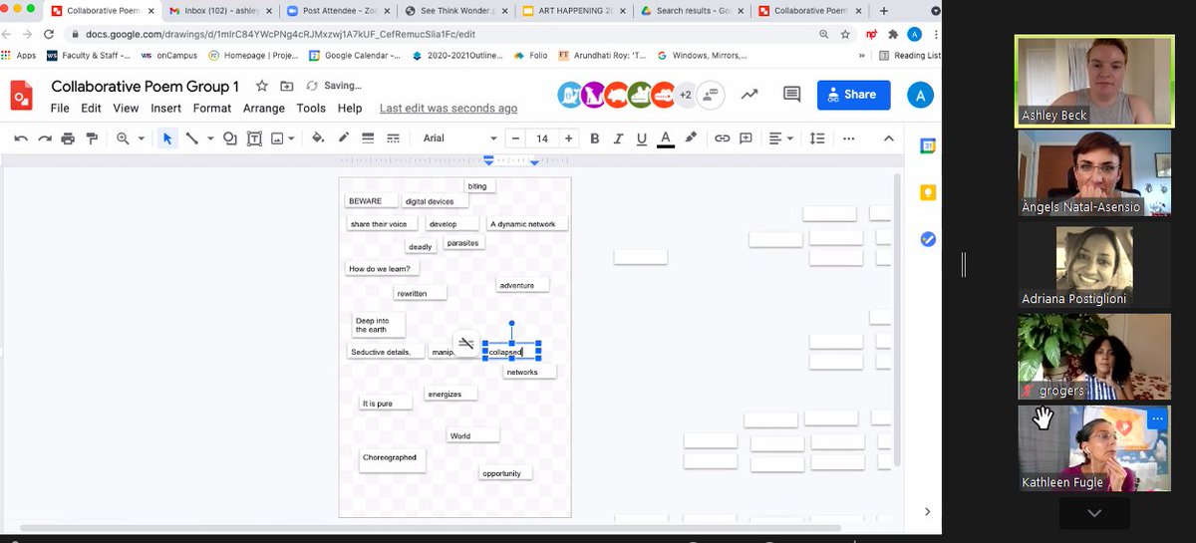The image size is (1196, 543).
Task: Expand the side panel chevron
Action: click(x=927, y=511)
